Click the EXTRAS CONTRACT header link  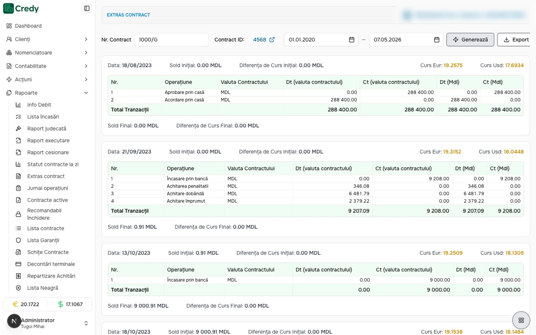(128, 15)
